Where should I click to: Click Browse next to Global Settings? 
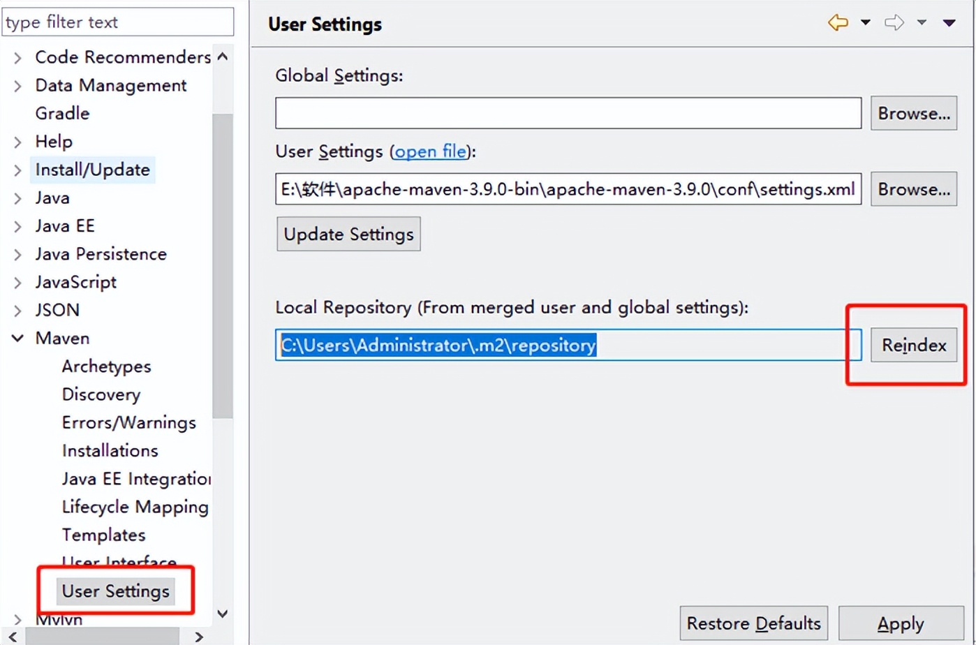coord(913,113)
